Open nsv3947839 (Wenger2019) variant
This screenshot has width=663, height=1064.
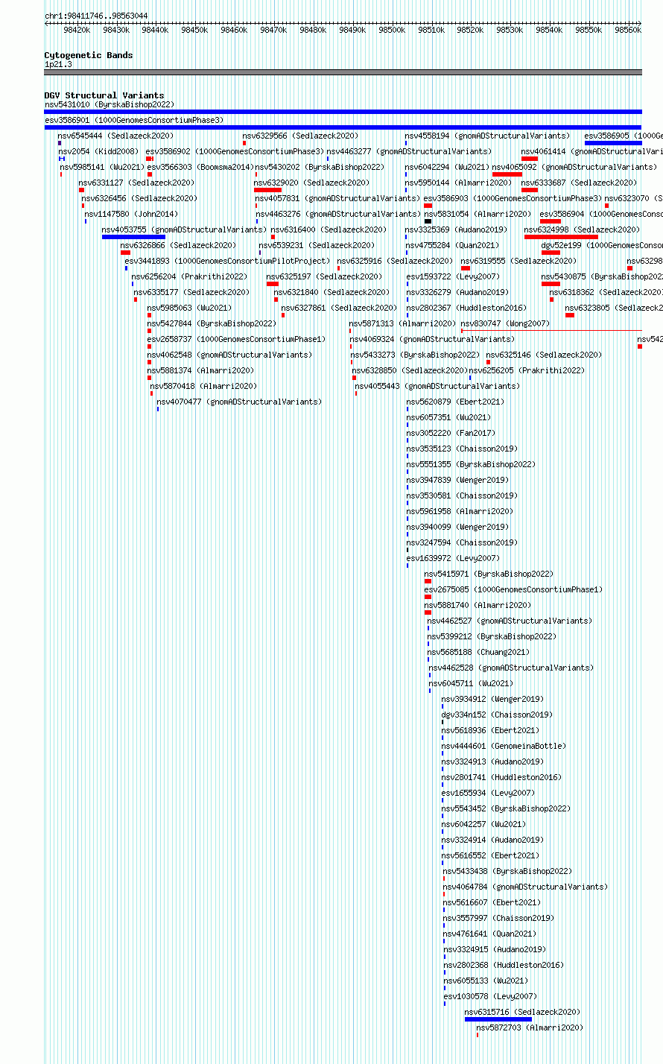457,481
